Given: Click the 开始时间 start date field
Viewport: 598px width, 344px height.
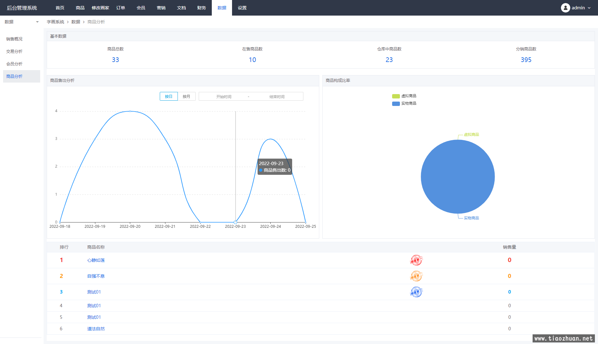Looking at the screenshot, I should [224, 97].
